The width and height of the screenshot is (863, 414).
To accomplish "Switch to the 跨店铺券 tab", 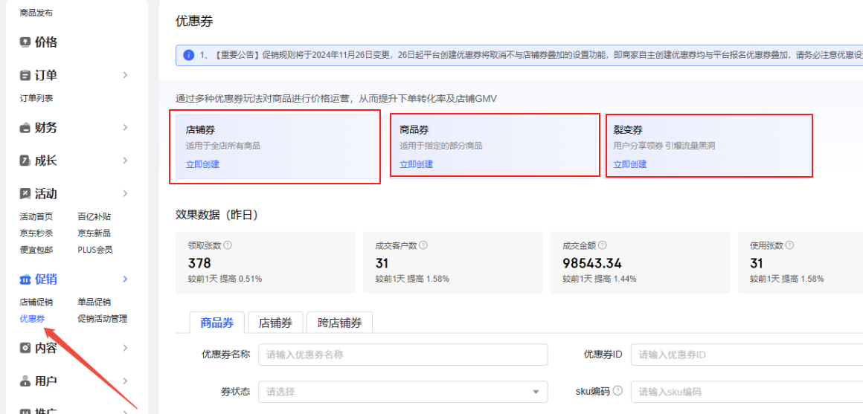I will click(339, 323).
